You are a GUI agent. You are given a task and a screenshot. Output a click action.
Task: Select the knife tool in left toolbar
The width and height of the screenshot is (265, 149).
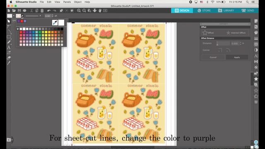coord(9,63)
